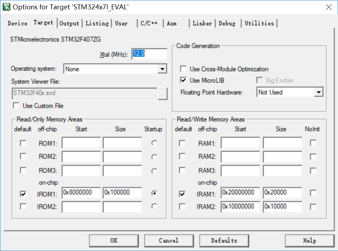Click the IRAM2 Start address field
338x251 pixels.
click(240, 207)
